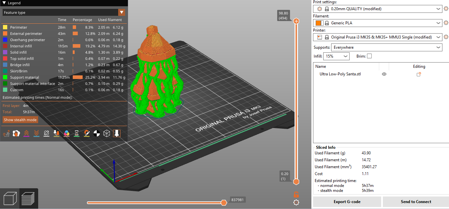Click the top thumb of the vertical layer slider
Screen dimensions: 449x209
coord(296,21)
